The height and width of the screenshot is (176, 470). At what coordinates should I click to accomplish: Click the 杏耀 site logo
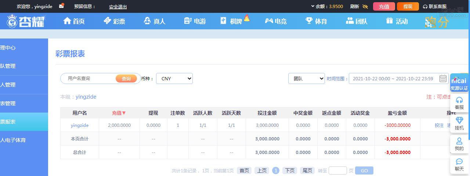pyautogui.click(x=26, y=21)
